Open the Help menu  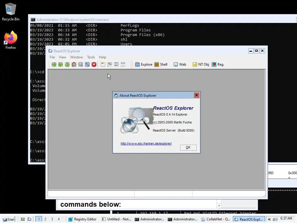pos(102,57)
